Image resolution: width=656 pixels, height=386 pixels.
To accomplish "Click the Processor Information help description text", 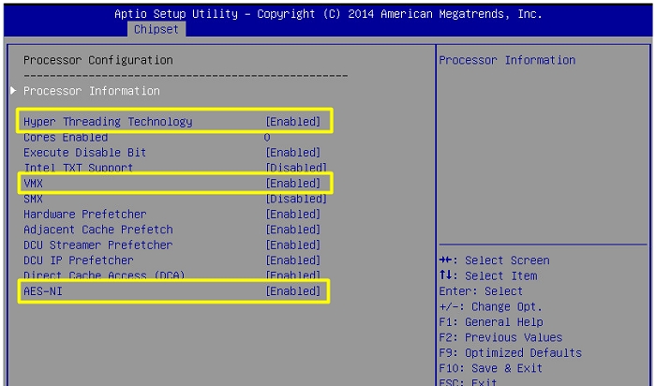I will click(507, 60).
